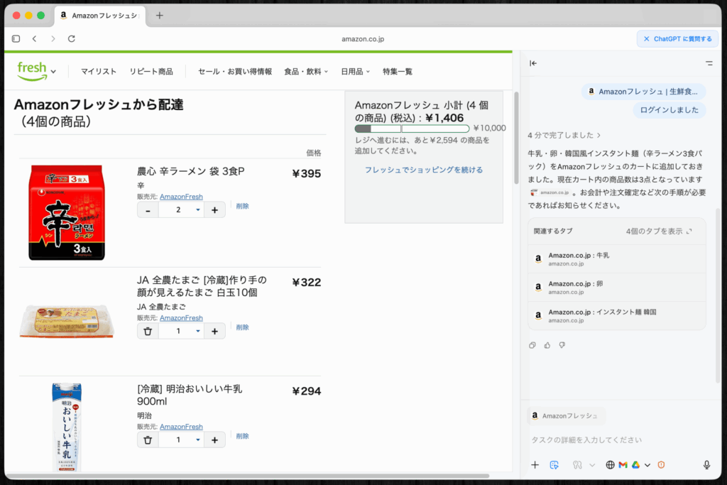This screenshot has width=727, height=485.
Task: Click フレッシュでショッピングを続ける link
Action: [x=423, y=170]
